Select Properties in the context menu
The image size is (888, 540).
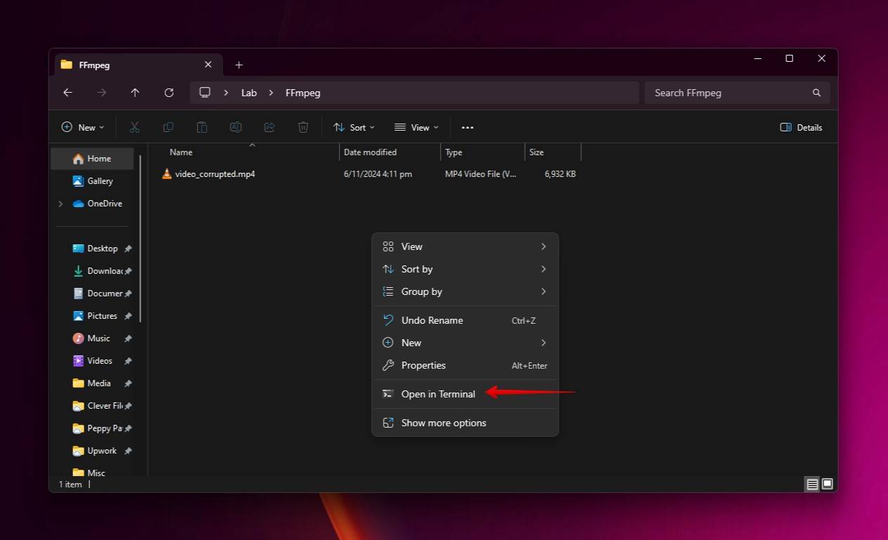(x=465, y=365)
